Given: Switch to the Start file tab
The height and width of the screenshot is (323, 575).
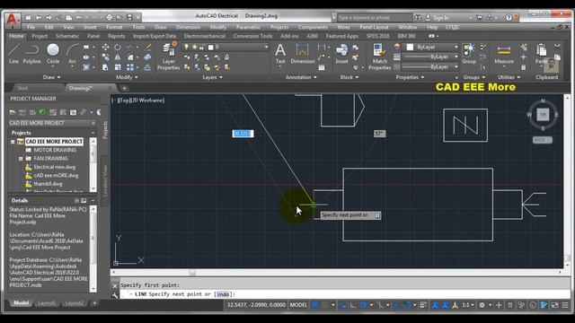Looking at the screenshot, I should 22,88.
